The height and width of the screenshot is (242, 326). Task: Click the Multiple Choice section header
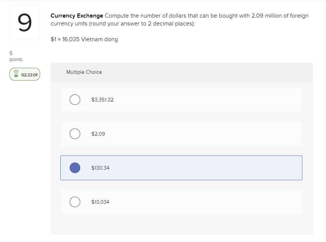pos(84,72)
